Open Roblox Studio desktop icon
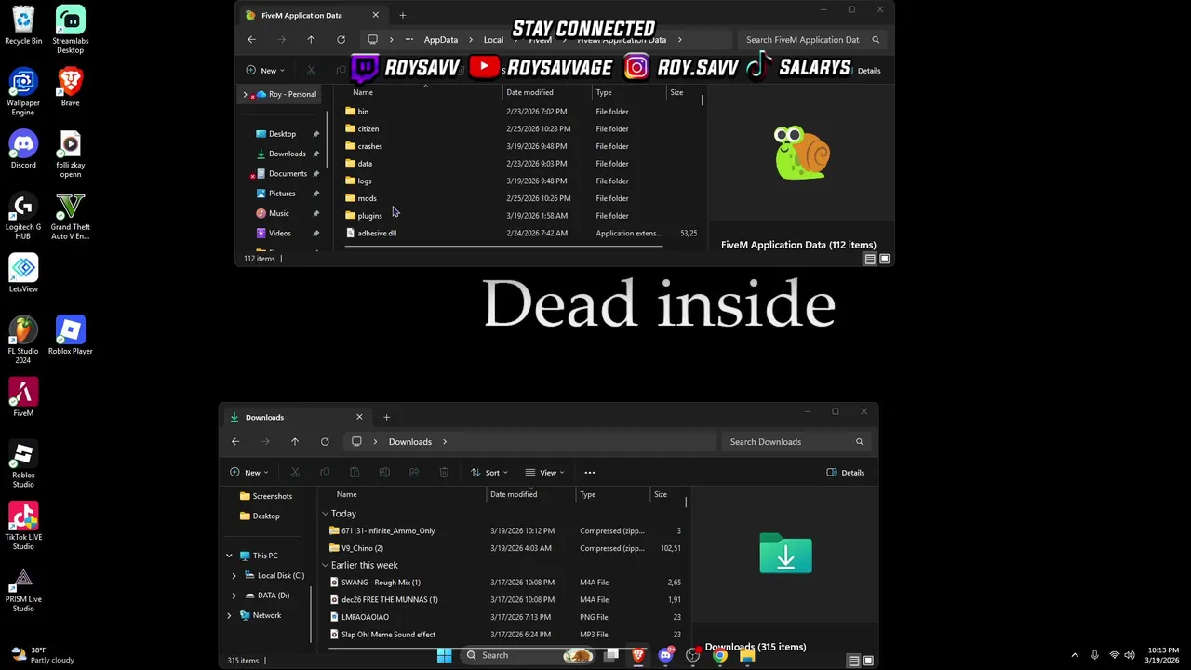This screenshot has width=1191, height=670. [x=23, y=463]
